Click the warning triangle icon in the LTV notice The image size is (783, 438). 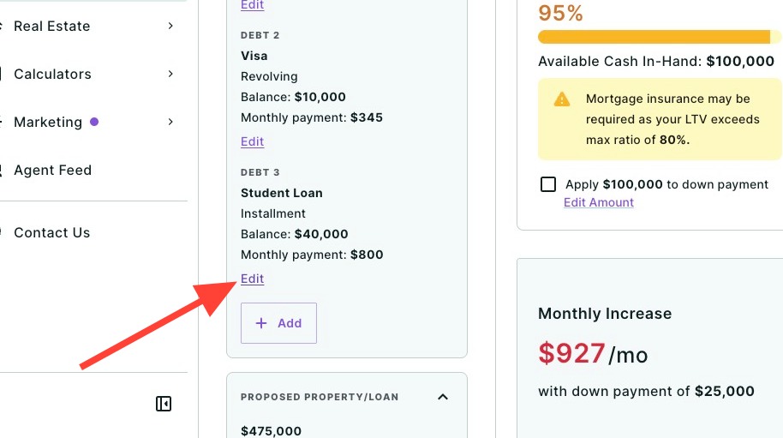tap(562, 99)
